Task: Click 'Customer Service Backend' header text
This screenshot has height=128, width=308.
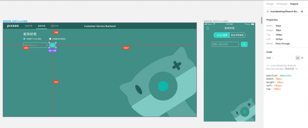Action: pyautogui.click(x=100, y=26)
